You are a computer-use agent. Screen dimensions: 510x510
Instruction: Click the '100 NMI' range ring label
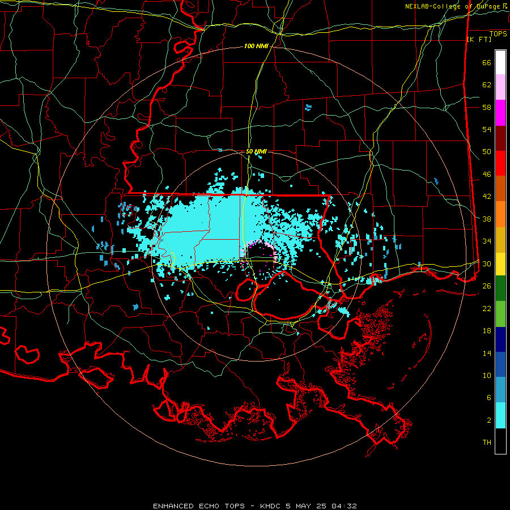click(x=256, y=46)
